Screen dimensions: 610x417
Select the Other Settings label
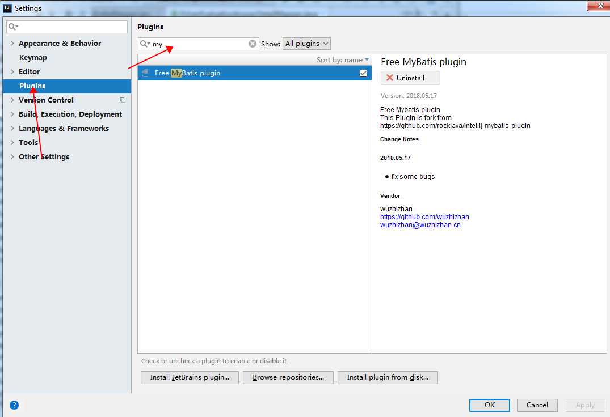pos(44,156)
